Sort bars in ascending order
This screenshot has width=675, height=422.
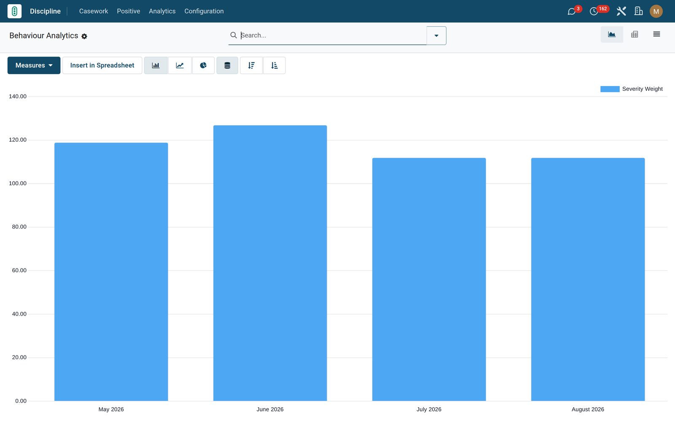click(x=274, y=65)
